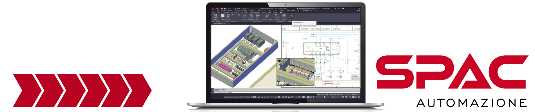Open the AutoCAD application menu logo

point(213,9)
